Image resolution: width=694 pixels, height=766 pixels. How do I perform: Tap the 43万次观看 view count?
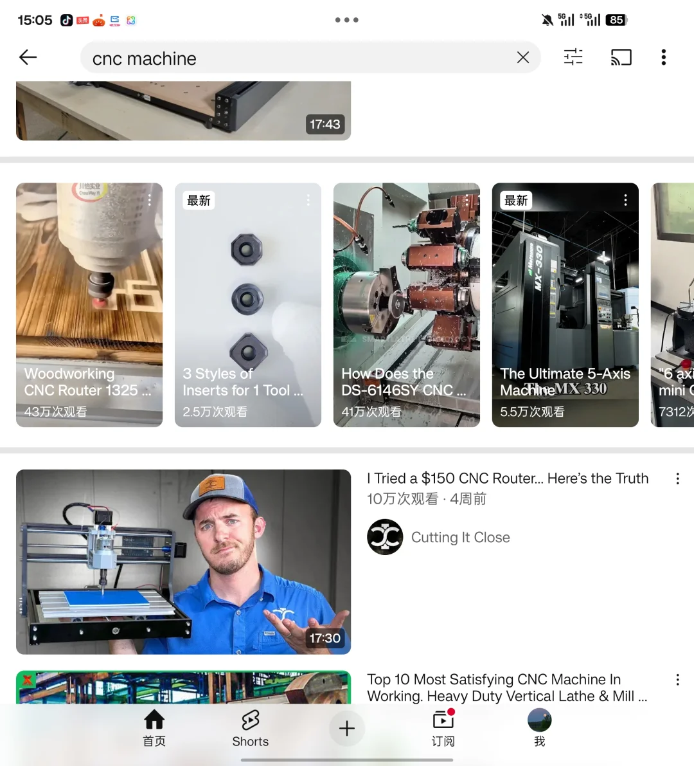click(x=56, y=412)
